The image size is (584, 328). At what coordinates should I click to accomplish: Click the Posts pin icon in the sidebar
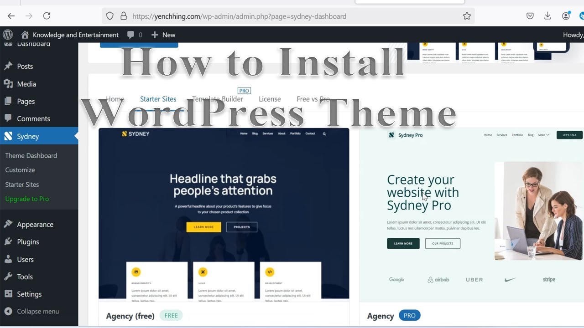[8, 66]
